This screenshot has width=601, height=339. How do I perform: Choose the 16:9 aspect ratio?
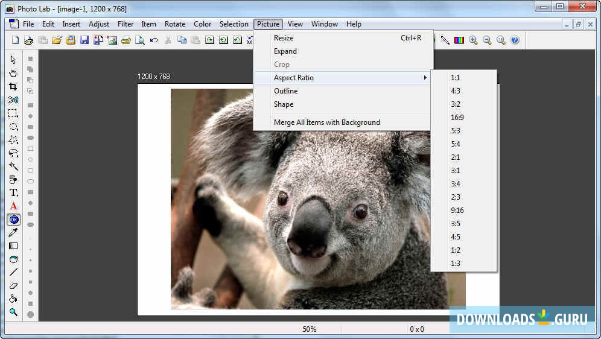click(x=457, y=118)
